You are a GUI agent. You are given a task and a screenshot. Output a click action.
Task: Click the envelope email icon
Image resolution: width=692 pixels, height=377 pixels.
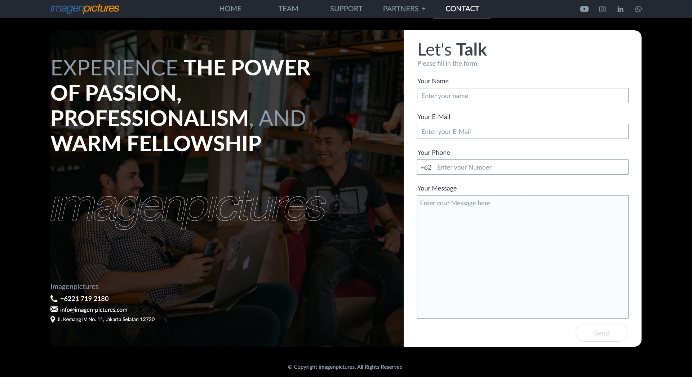point(54,309)
